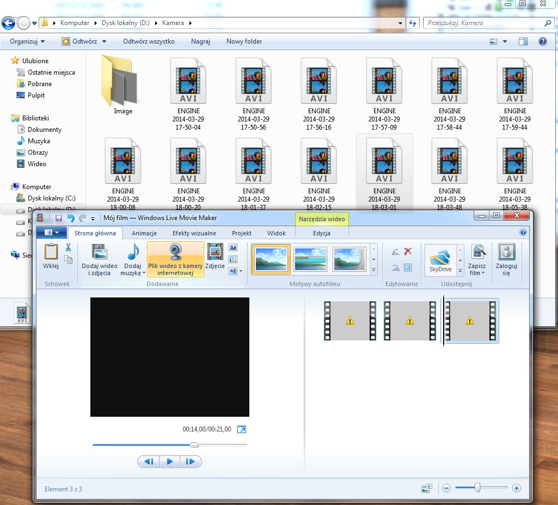Click the zoom in plus button in status bar

[517, 488]
